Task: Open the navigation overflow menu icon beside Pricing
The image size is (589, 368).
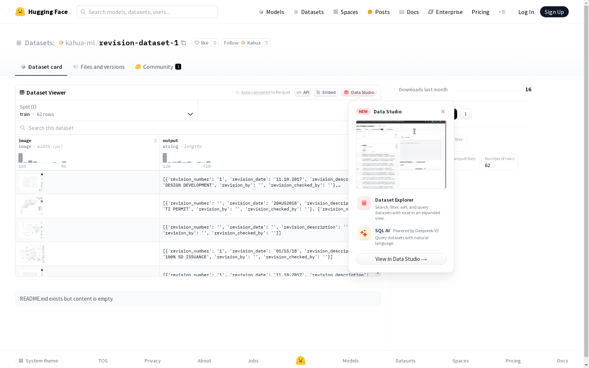Action: [x=502, y=12]
